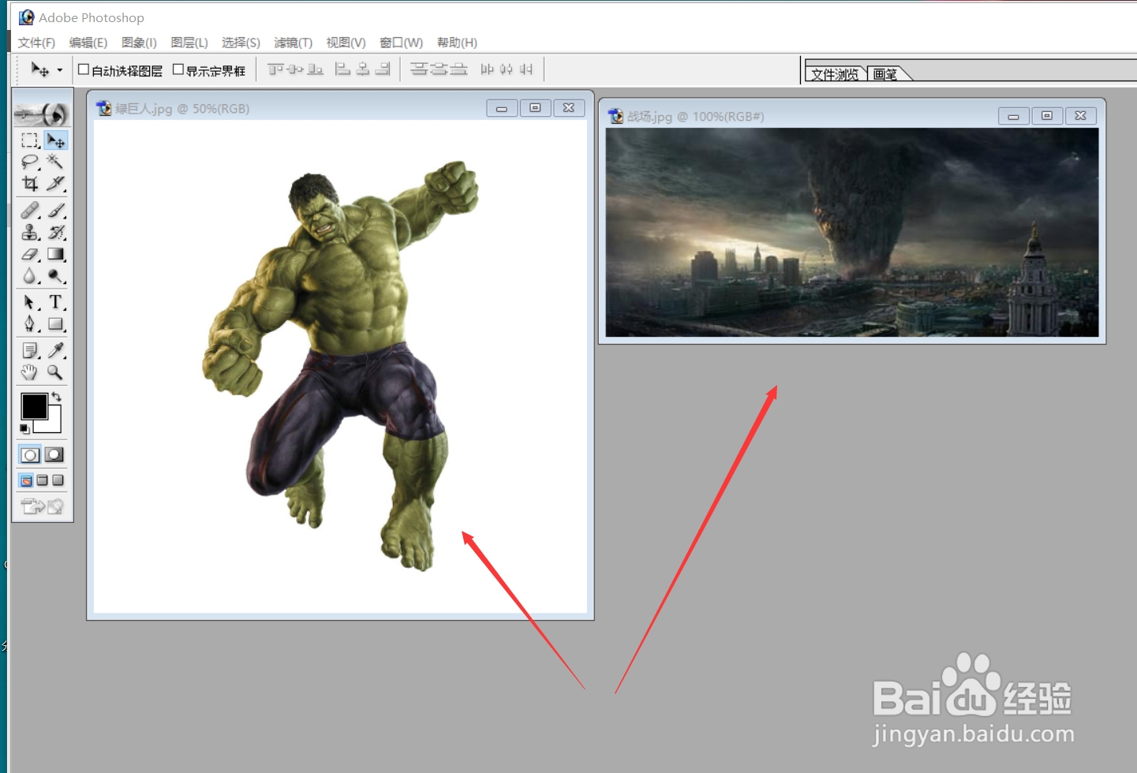Select the Healing Brush tool
1137x773 pixels.
30,211
